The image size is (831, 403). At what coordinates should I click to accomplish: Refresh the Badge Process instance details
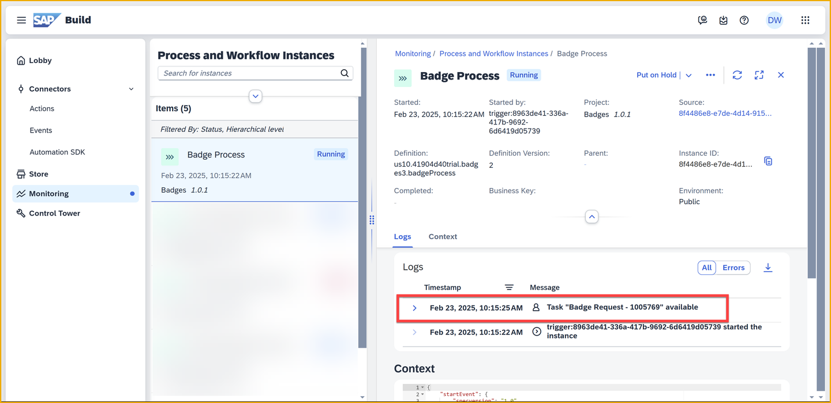tap(737, 75)
